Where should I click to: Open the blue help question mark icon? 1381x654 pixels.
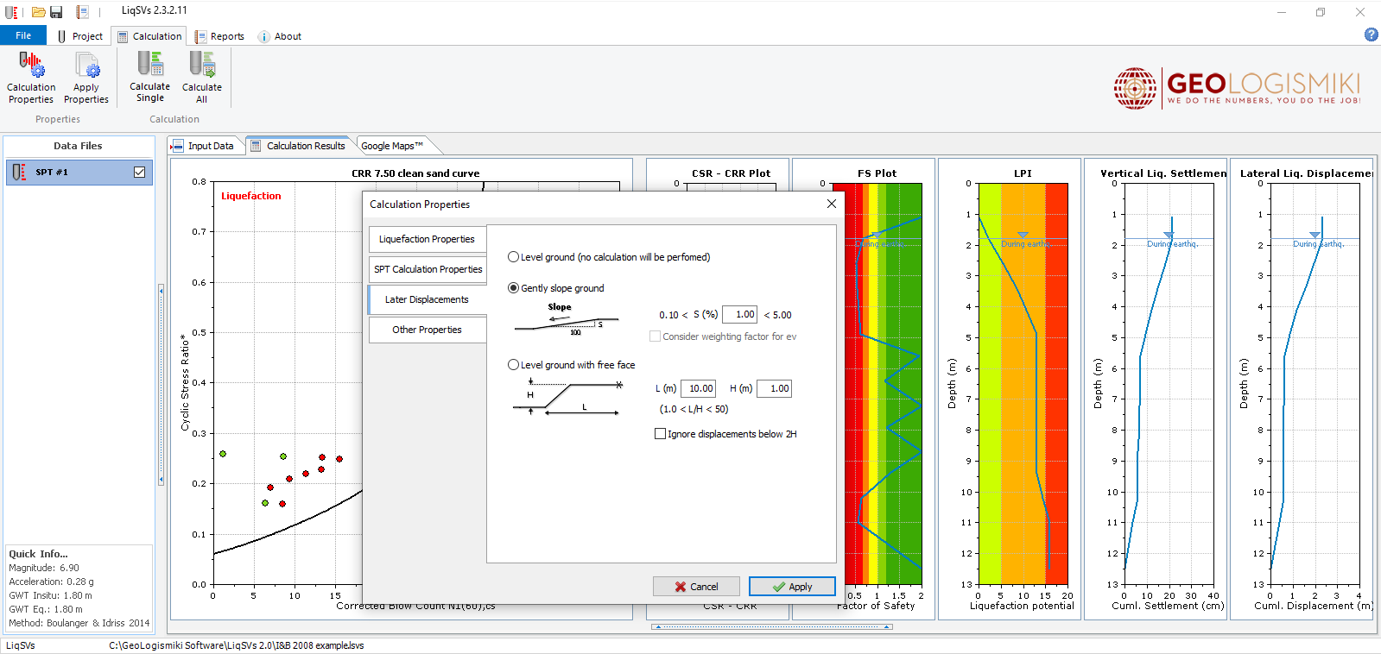point(1371,35)
